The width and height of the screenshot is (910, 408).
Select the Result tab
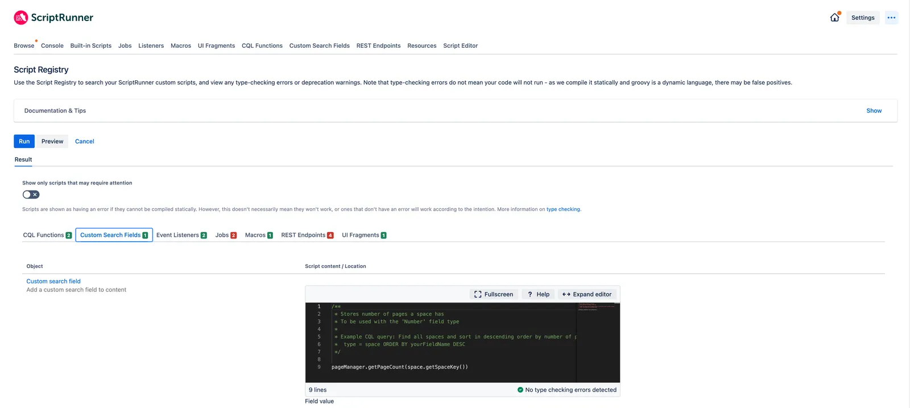(23, 159)
